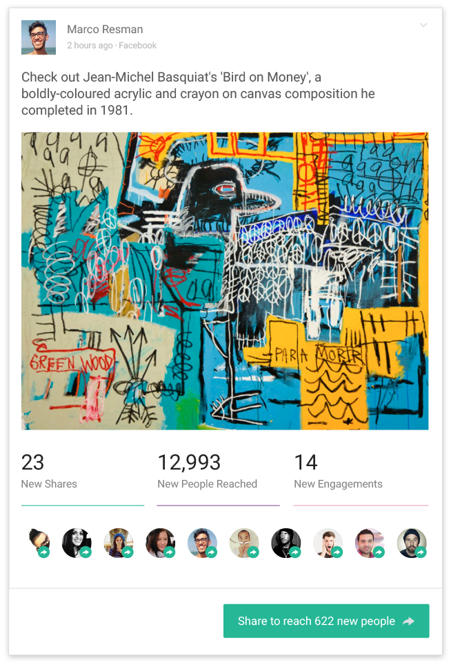Screen dimensions: 451x665
Task: Click the eighth sharer avatar with surprised face
Action: pos(328,543)
